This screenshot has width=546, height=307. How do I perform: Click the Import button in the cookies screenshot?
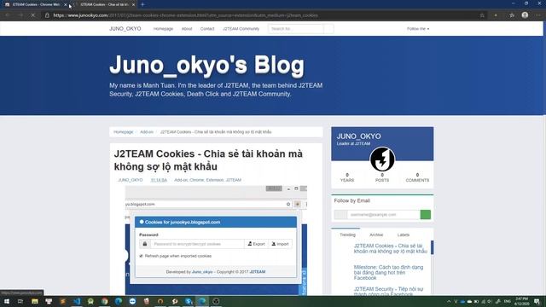point(281,244)
